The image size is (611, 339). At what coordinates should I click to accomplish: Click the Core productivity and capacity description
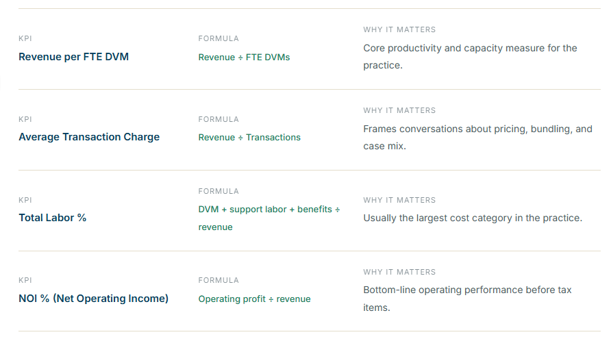[x=470, y=56]
